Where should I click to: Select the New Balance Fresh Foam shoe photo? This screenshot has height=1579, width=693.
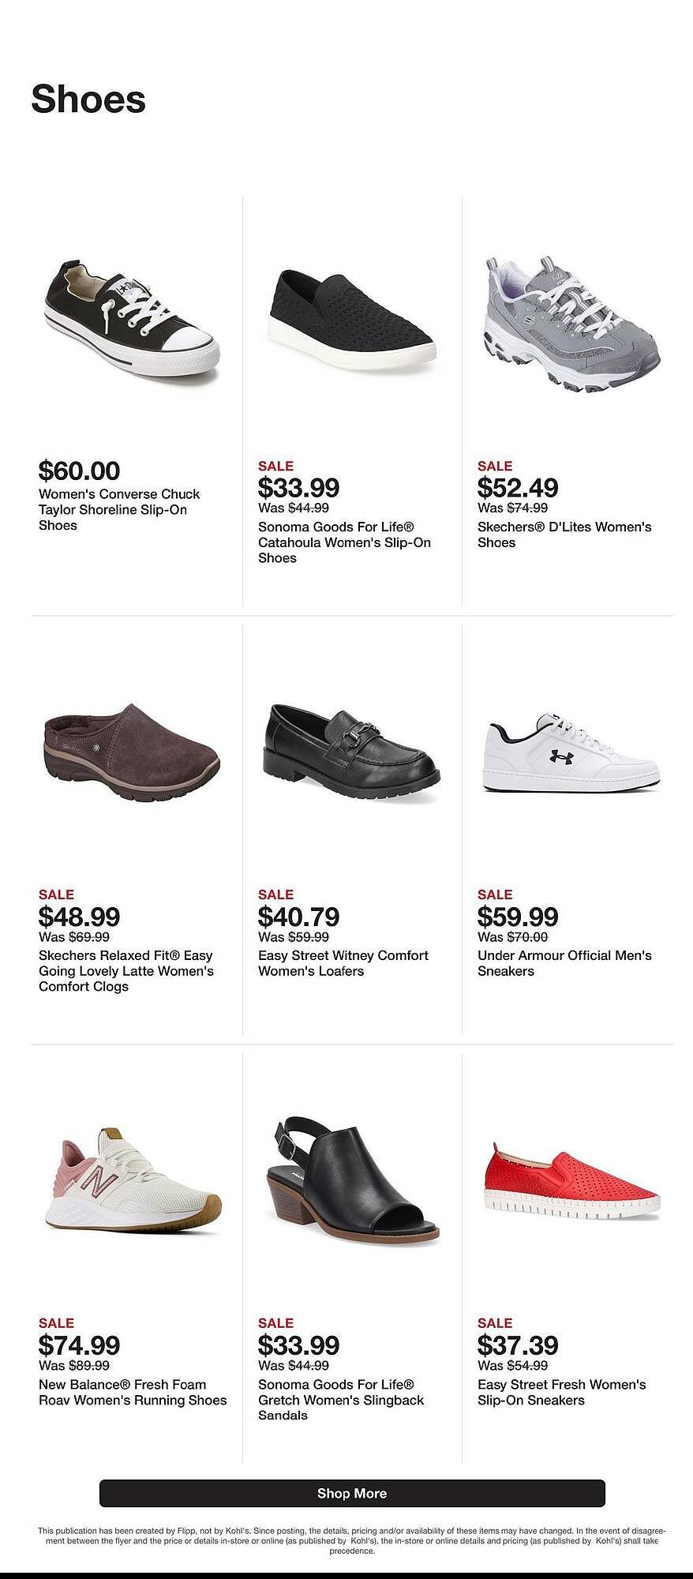(x=132, y=1179)
